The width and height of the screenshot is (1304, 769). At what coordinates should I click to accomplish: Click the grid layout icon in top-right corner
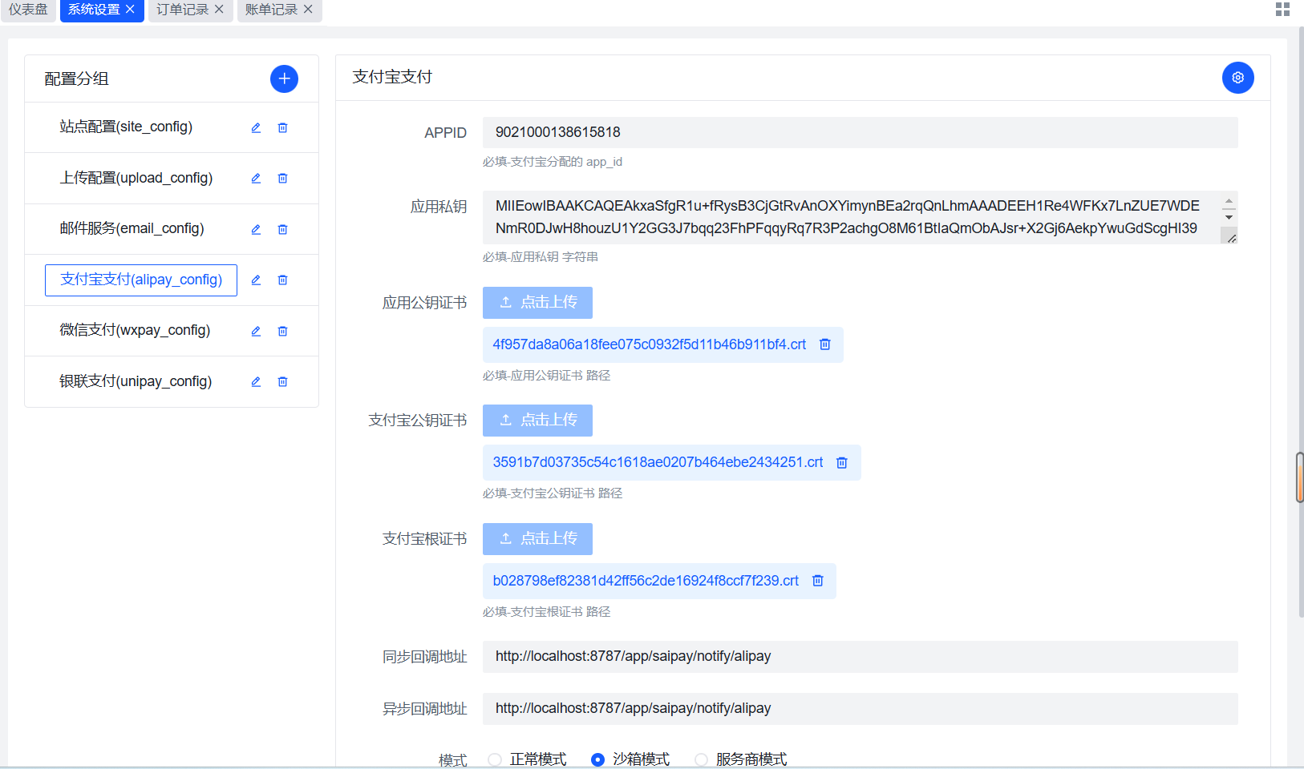[x=1282, y=10]
